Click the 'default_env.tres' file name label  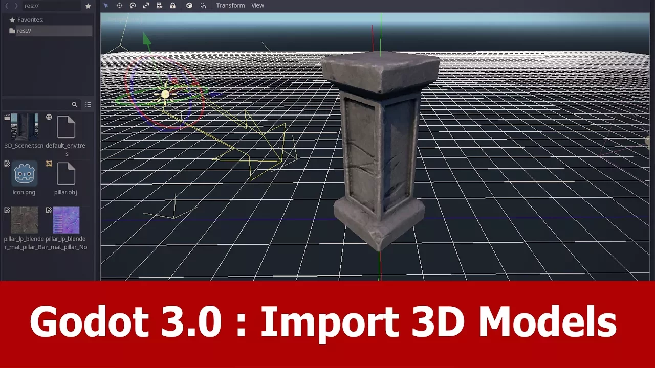tap(65, 150)
